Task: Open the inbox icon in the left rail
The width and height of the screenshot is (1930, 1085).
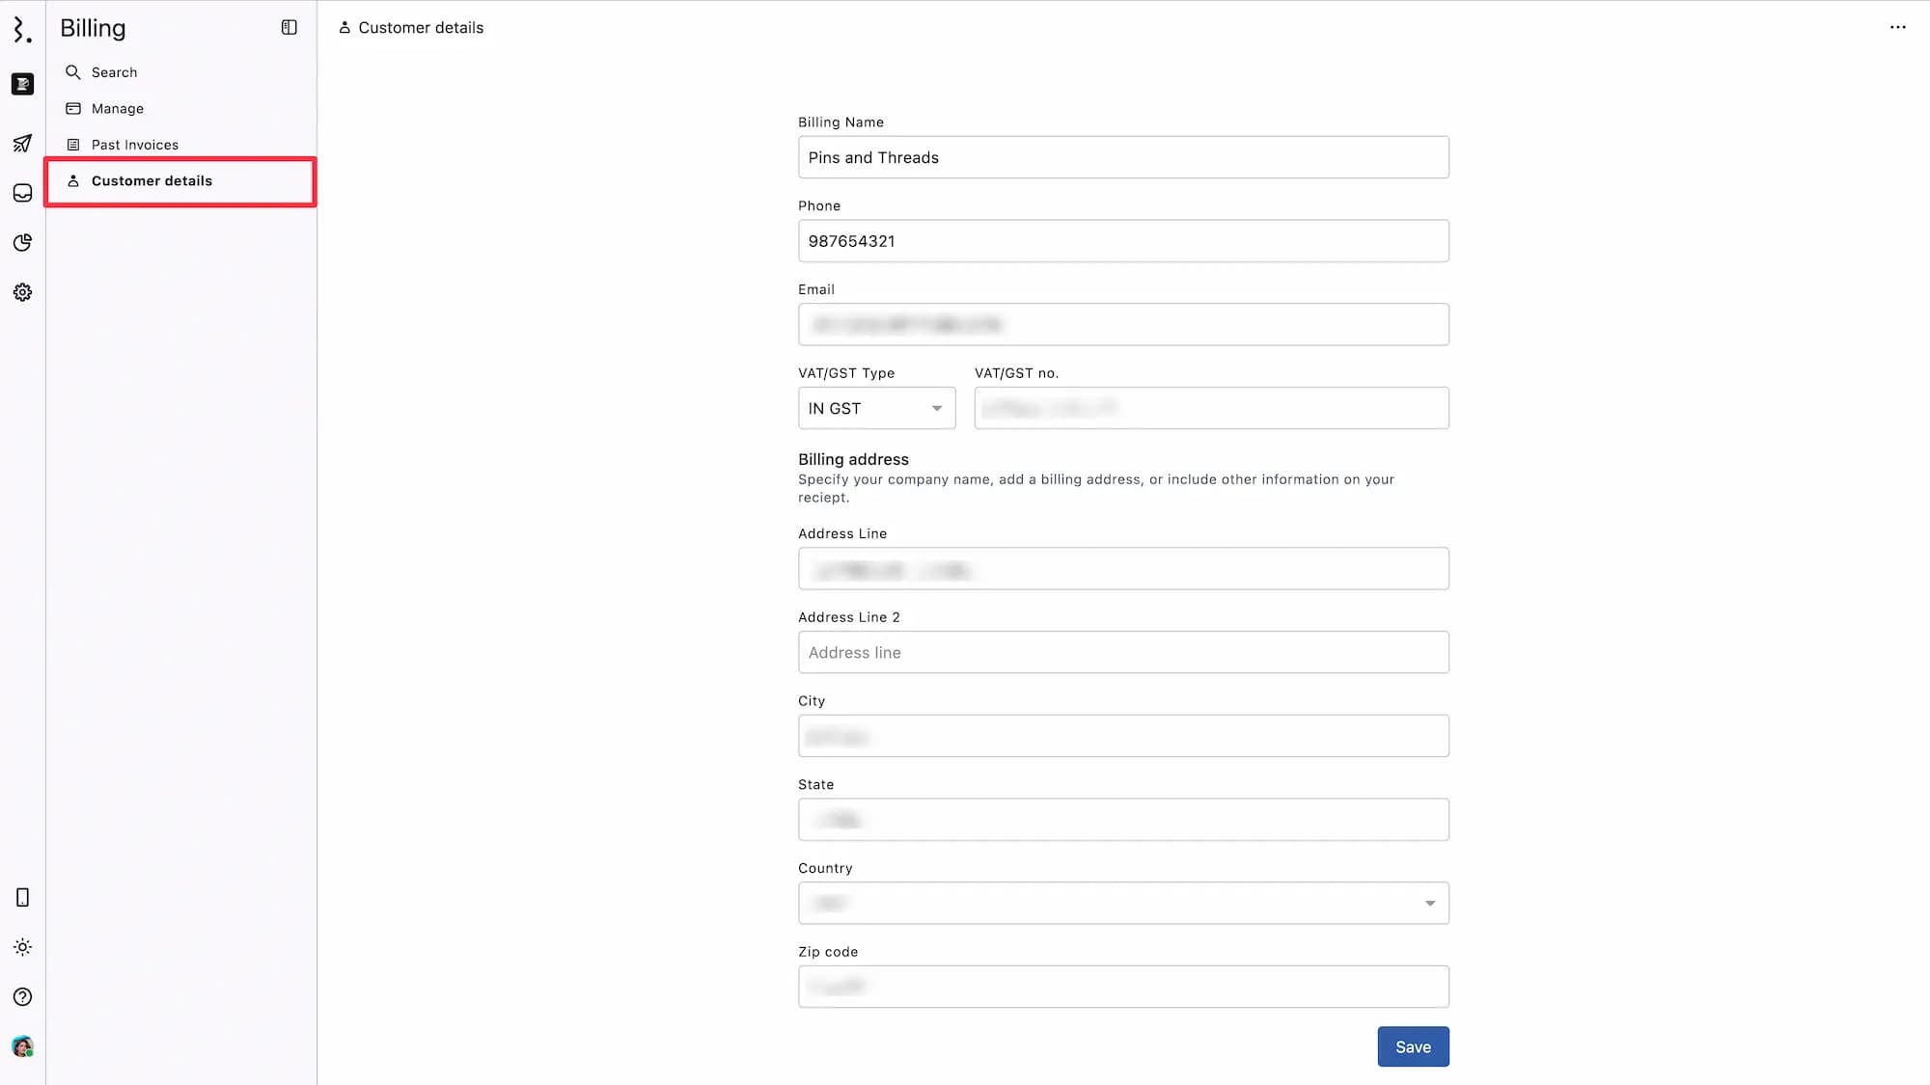Action: 22,193
